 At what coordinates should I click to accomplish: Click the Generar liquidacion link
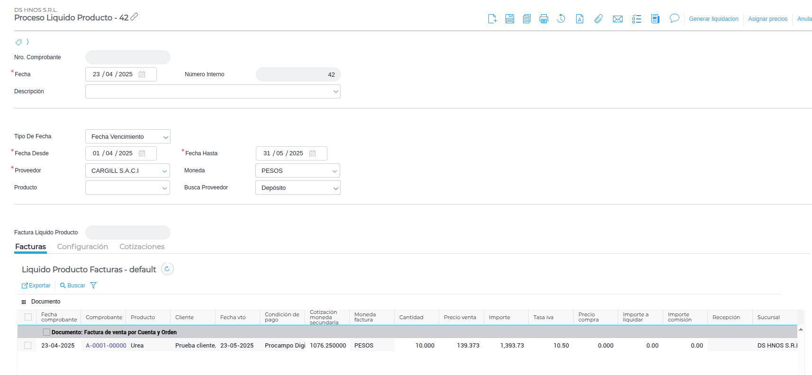(713, 19)
